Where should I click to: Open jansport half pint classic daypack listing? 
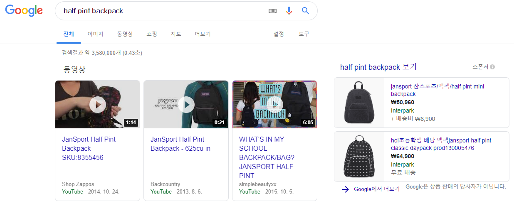point(441,144)
